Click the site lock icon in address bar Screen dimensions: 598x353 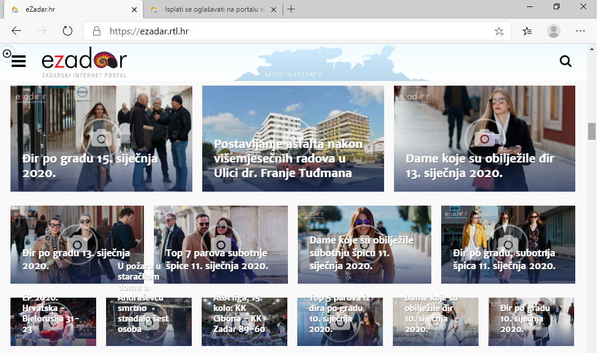pos(97,31)
